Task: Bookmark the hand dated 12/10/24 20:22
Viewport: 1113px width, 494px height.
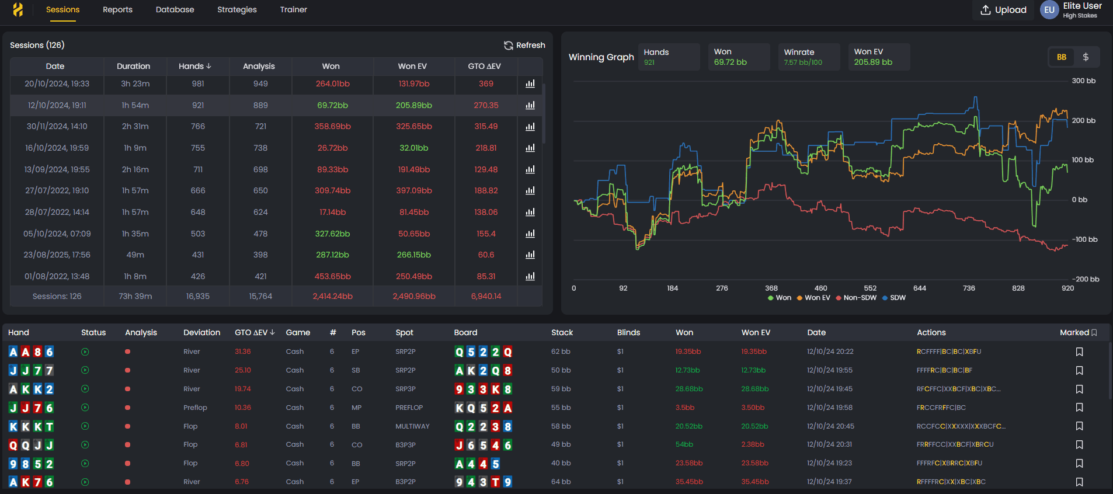Action: pyautogui.click(x=1079, y=352)
